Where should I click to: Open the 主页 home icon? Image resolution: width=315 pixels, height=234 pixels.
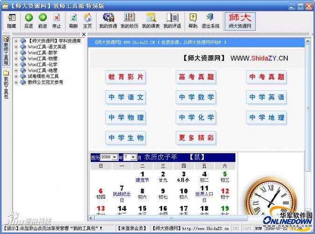tap(87, 21)
